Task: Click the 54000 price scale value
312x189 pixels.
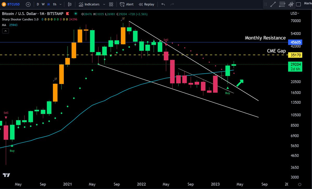Action: pyautogui.click(x=295, y=34)
